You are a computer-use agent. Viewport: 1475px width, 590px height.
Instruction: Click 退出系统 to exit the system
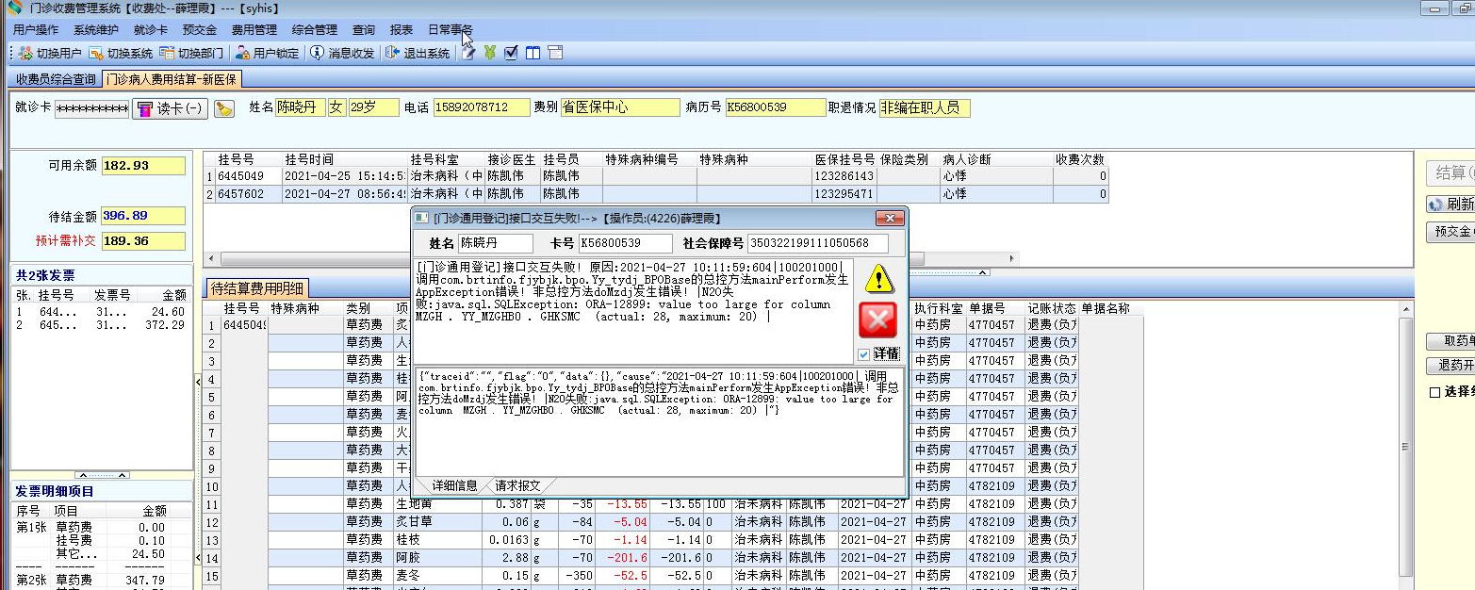pyautogui.click(x=418, y=53)
